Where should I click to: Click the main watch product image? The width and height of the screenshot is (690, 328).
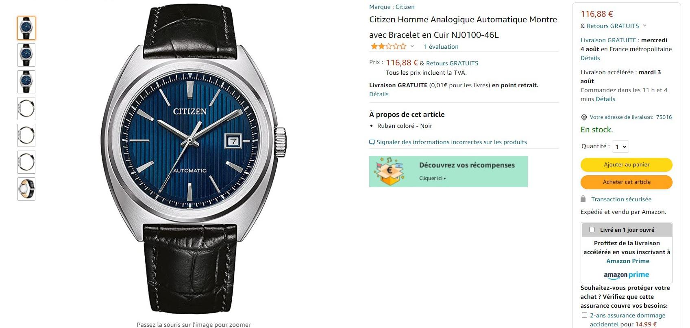click(x=194, y=160)
